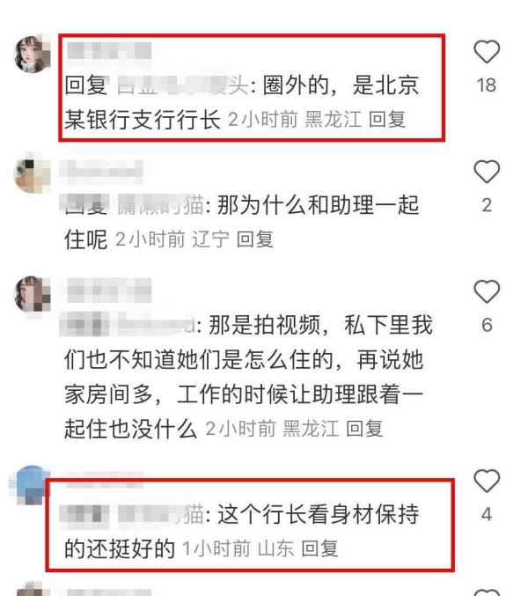
Task: Reply to the long 黑龙江 comment about 拍视频
Action: tap(364, 429)
